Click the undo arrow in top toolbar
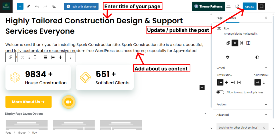This screenshot has width=275, height=135. coord(37,6)
